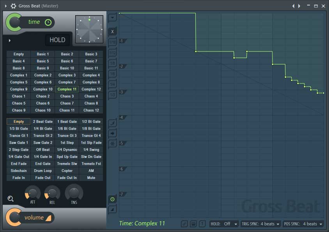The width and height of the screenshot is (329, 232).
Task: Select time preset Complex 11
Action: click(x=67, y=89)
